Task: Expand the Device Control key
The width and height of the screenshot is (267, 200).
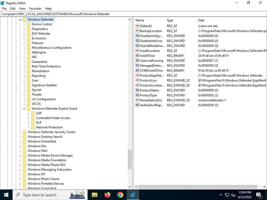Action: coord(24,24)
